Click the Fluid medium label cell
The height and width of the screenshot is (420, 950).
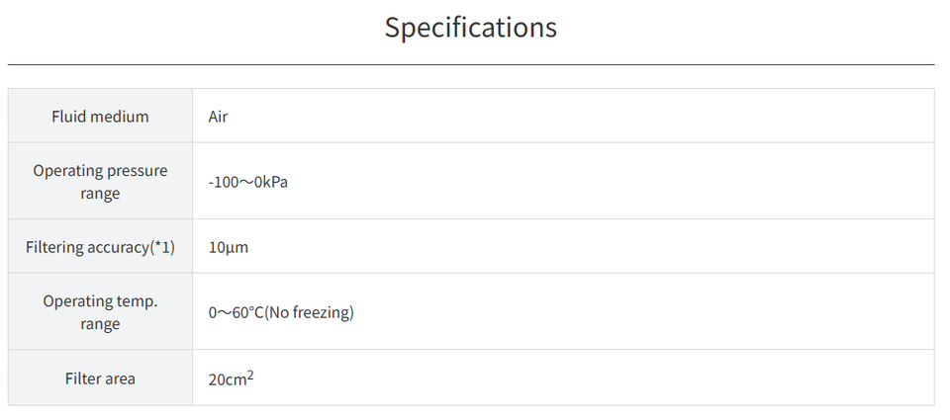click(100, 117)
